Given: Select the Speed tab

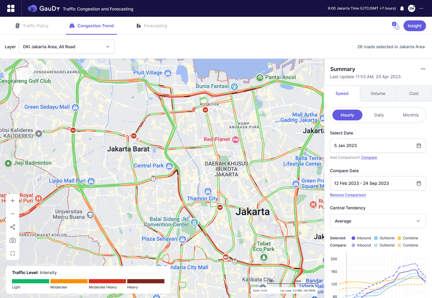Looking at the screenshot, I should point(342,93).
